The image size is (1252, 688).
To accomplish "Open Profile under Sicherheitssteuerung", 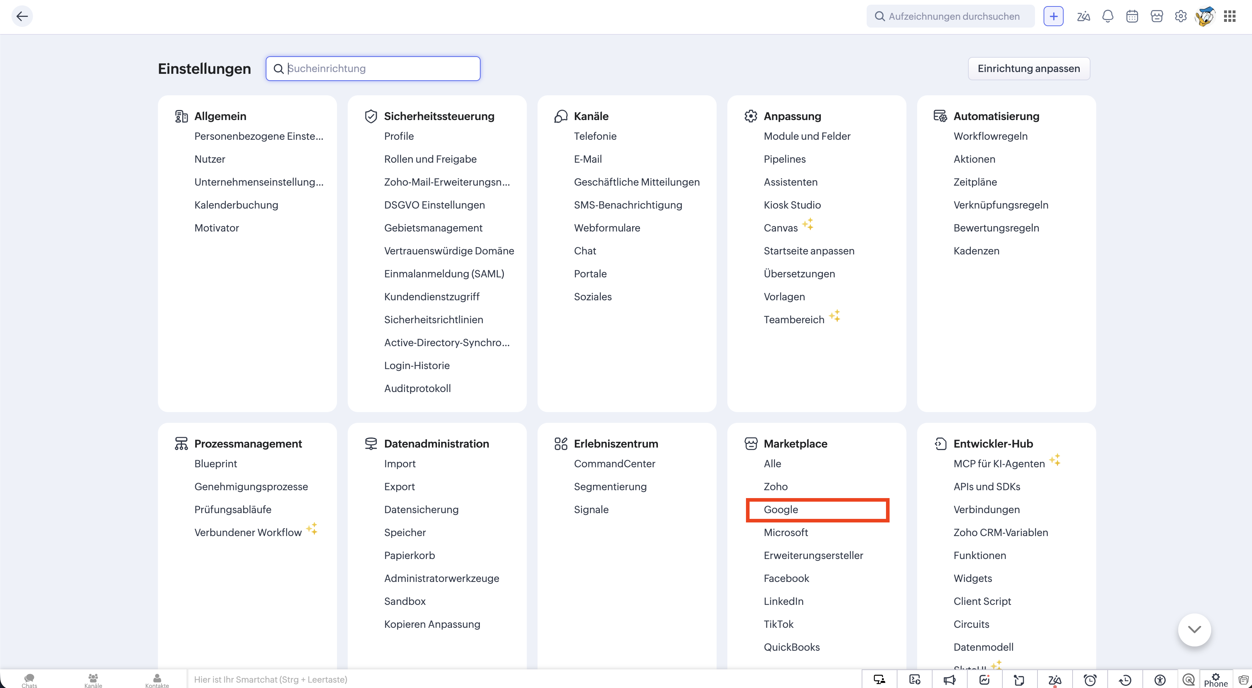I will pos(399,136).
